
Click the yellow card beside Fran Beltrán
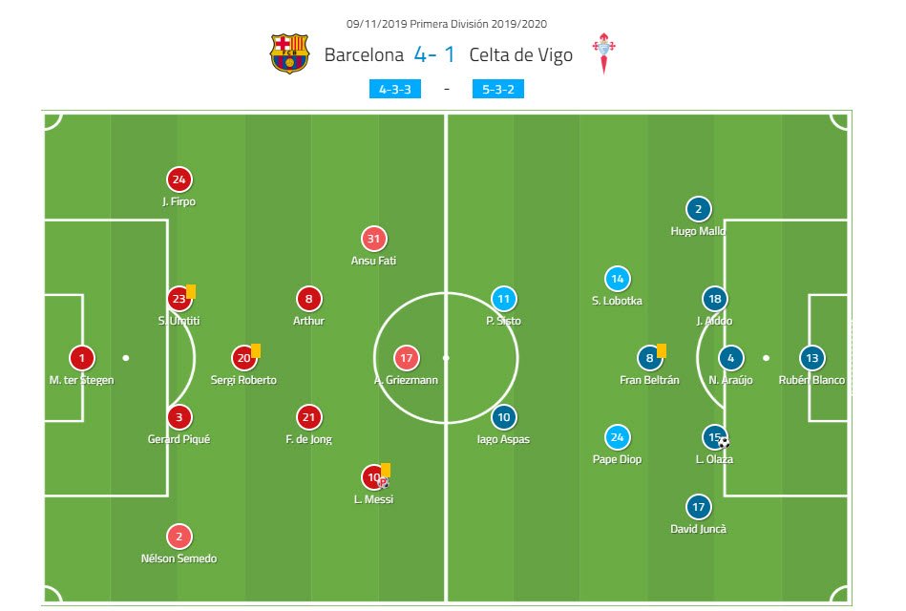[x=661, y=350]
